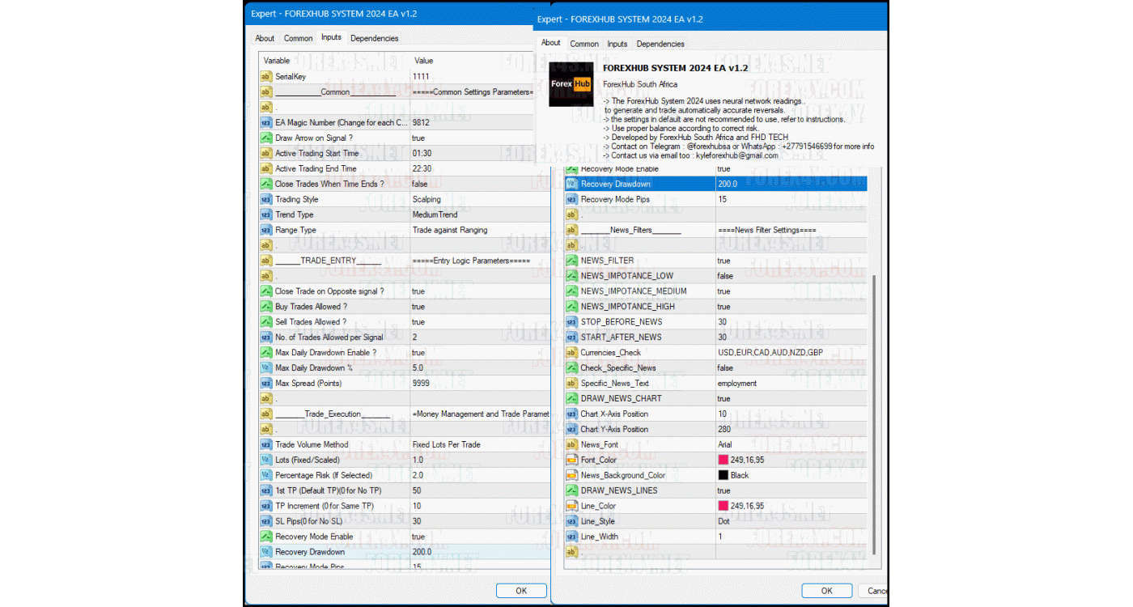The width and height of the screenshot is (1133, 607).
Task: Click the black News_Background_Color swatch
Action: (x=724, y=476)
